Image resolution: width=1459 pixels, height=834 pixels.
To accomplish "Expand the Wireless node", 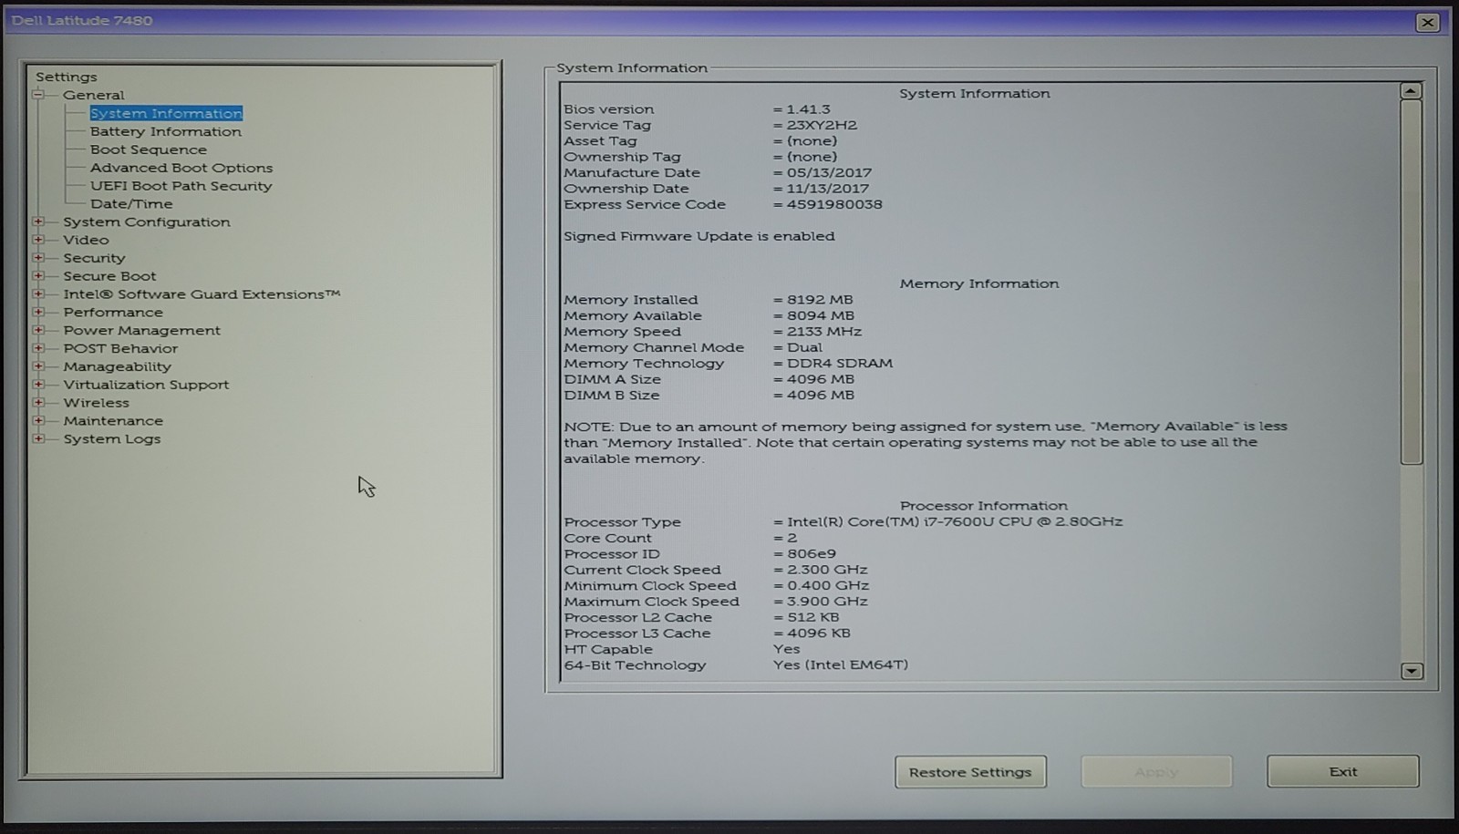I will 38,402.
